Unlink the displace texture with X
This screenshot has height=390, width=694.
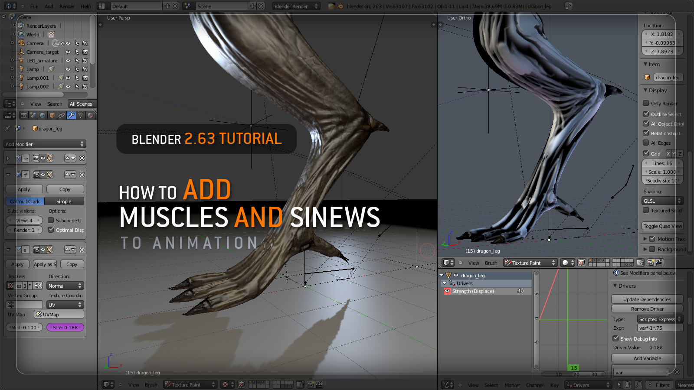tap(39, 286)
